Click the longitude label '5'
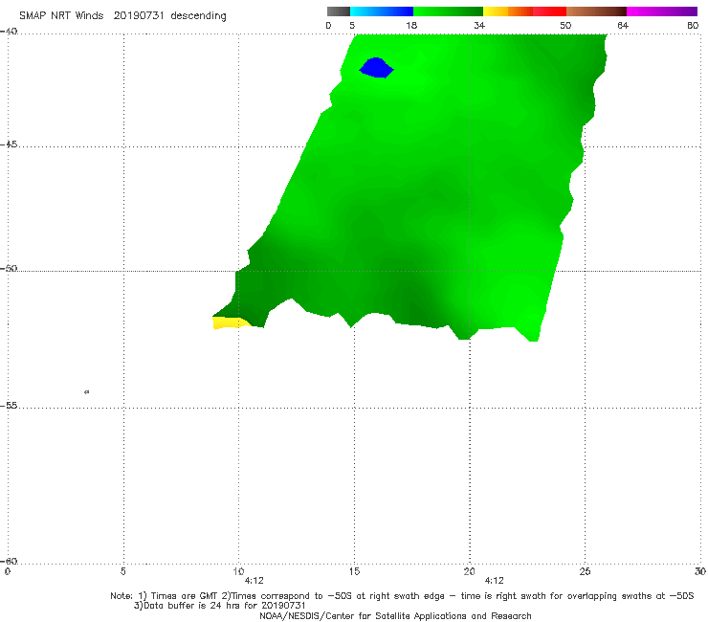Image resolution: width=708 pixels, height=622 pixels. point(122,571)
